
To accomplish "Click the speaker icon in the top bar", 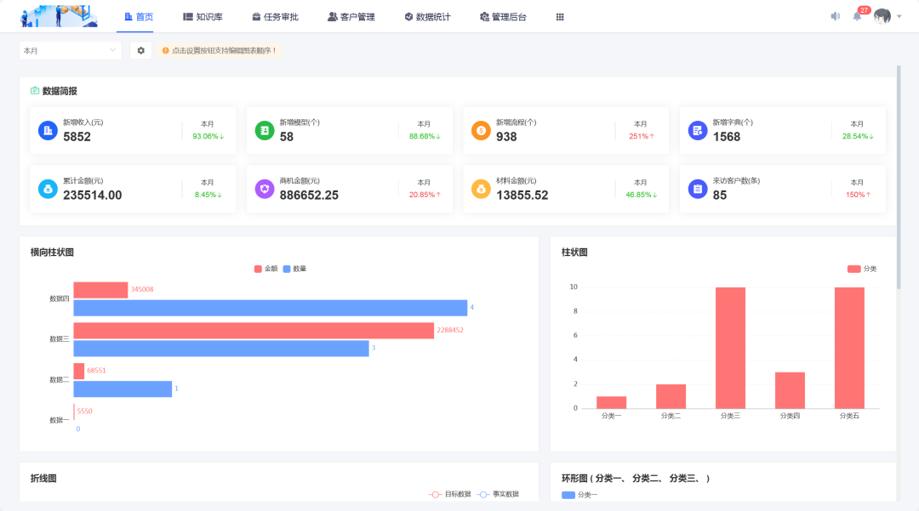I will (x=835, y=15).
